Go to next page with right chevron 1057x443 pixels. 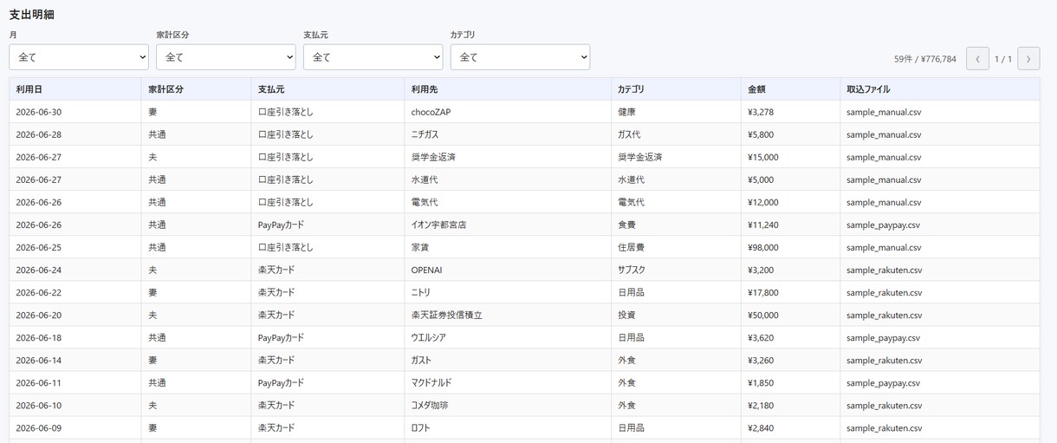click(x=1028, y=59)
